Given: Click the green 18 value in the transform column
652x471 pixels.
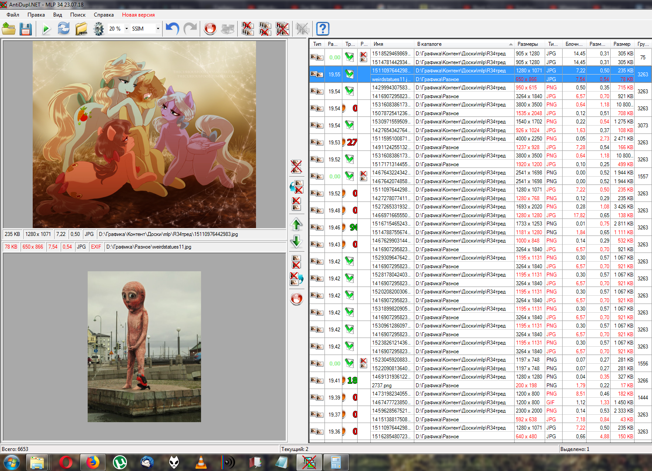Looking at the screenshot, I should [352, 380].
